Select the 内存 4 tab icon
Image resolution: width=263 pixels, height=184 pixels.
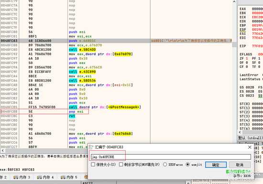39,177
